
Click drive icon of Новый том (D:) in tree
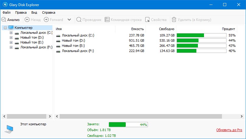(x=17, y=38)
